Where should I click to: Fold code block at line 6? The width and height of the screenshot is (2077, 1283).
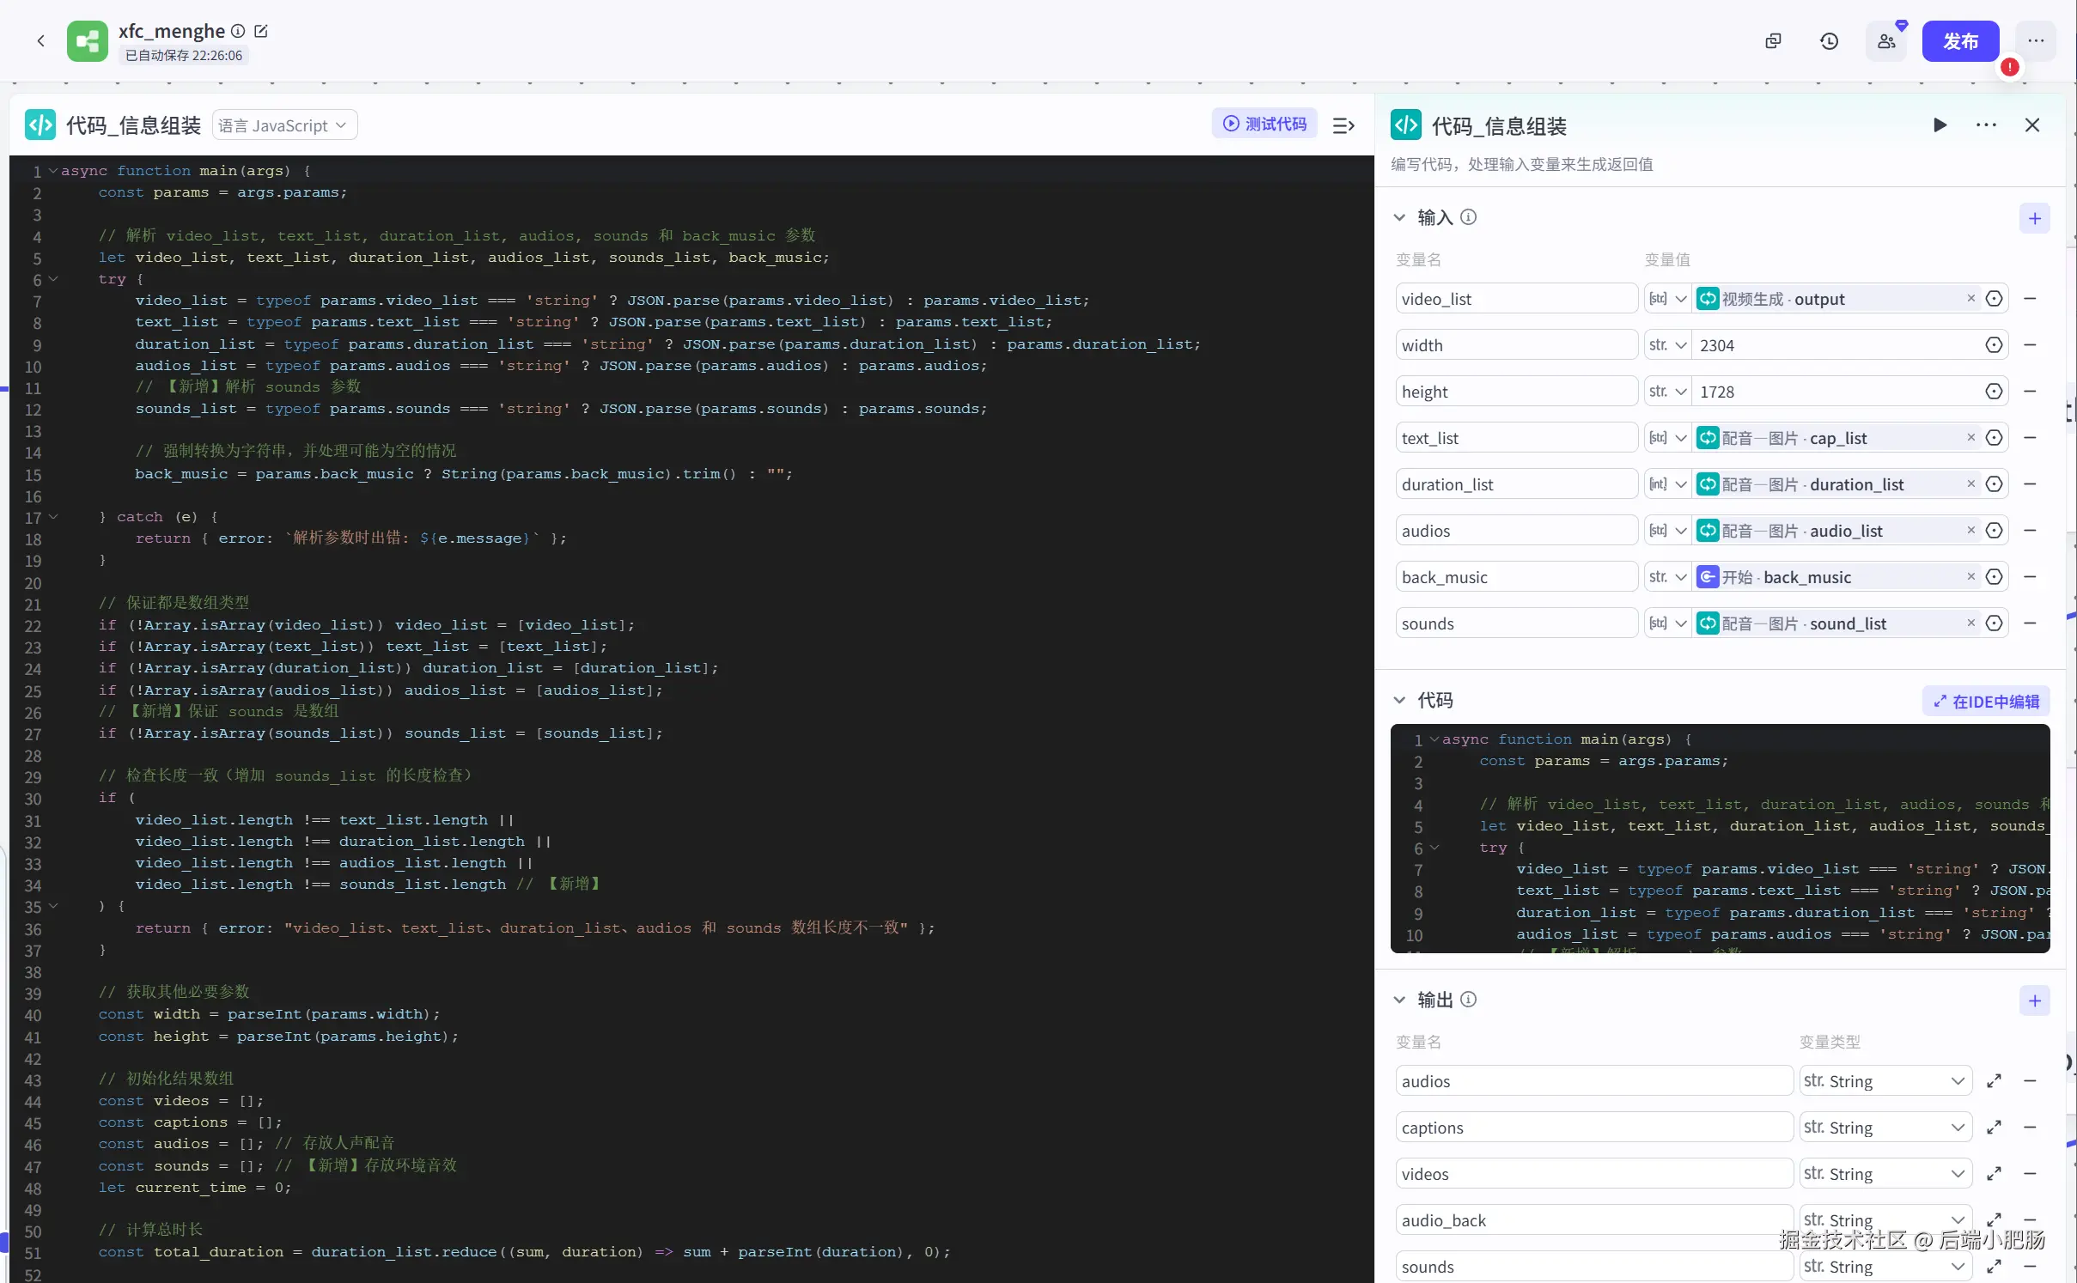click(x=53, y=279)
